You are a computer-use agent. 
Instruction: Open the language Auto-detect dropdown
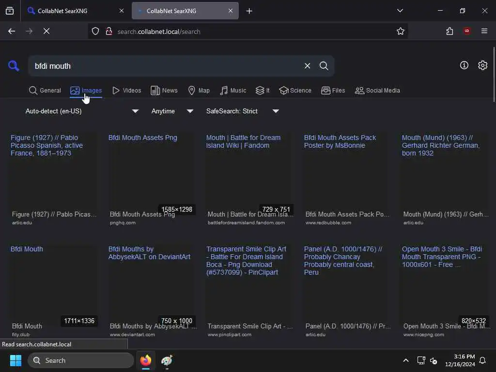82,111
